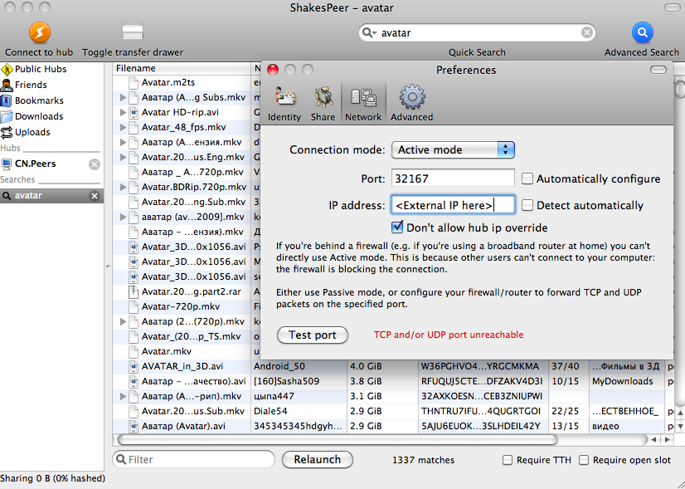
Task: Click the Android_50 user cell
Action: [x=299, y=366]
